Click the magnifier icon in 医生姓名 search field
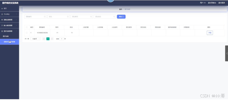 pos(114,17)
